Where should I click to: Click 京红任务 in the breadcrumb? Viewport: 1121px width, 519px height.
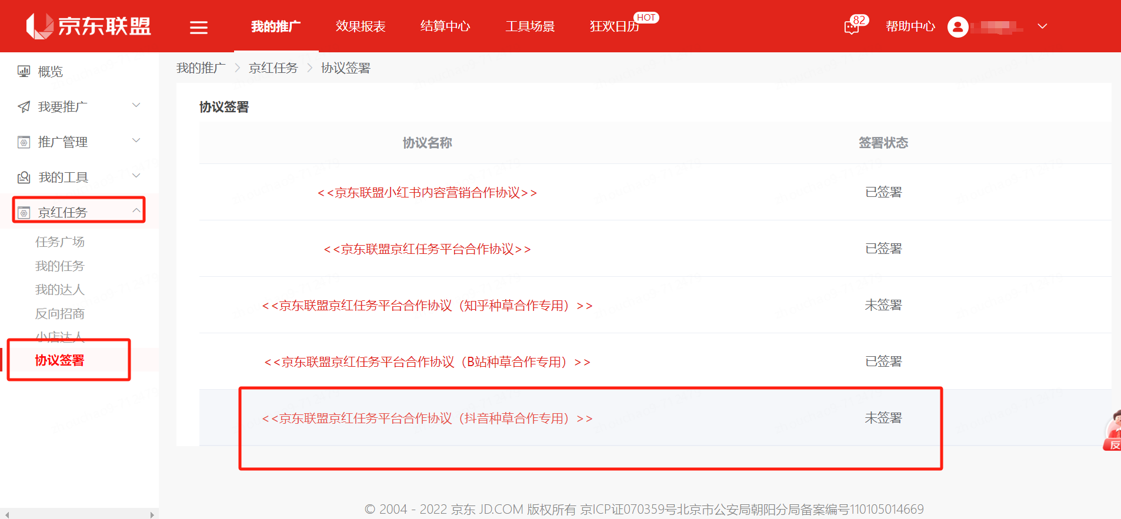273,68
